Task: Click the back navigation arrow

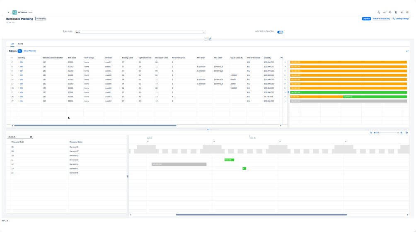Action: click(x=9, y=12)
